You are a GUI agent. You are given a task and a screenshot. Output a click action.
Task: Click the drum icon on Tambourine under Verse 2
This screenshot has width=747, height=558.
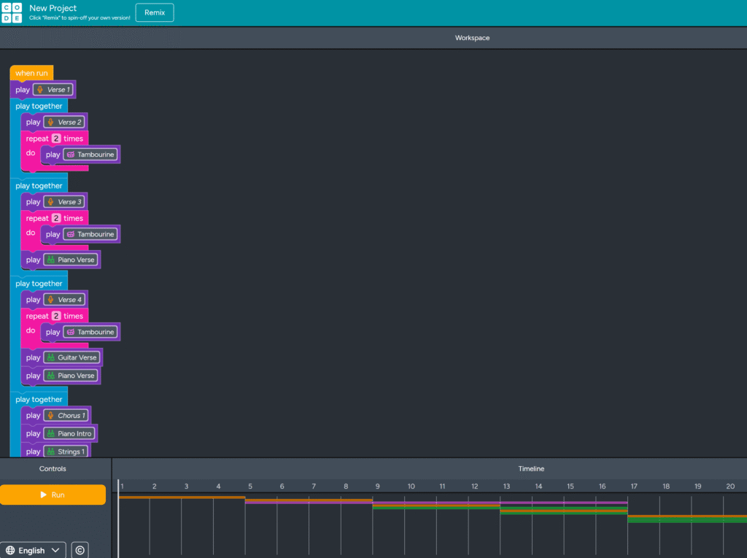coord(70,155)
